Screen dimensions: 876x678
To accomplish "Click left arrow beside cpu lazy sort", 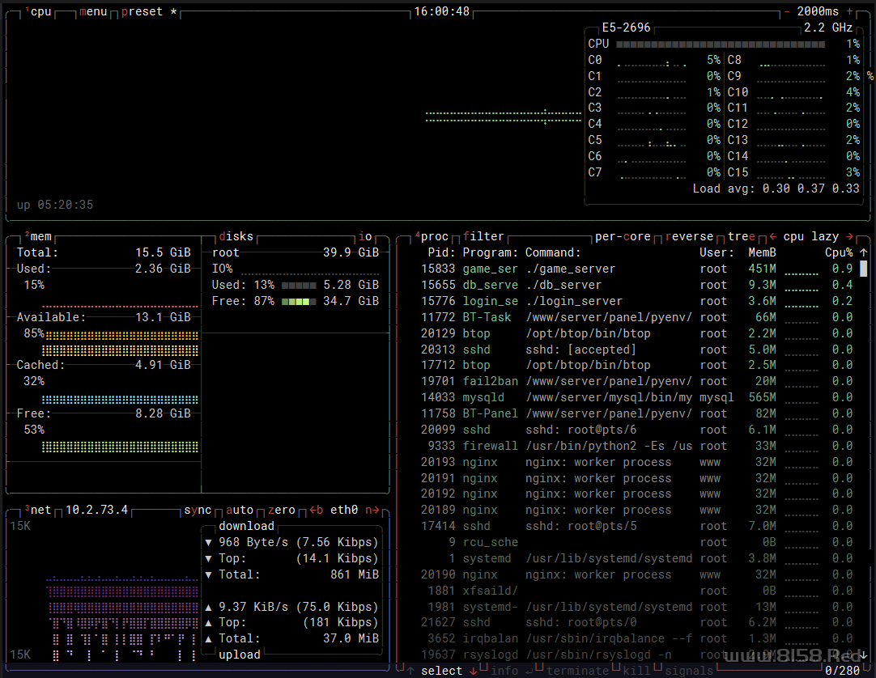I will [x=772, y=236].
